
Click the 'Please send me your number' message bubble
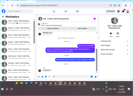coord(75,60)
